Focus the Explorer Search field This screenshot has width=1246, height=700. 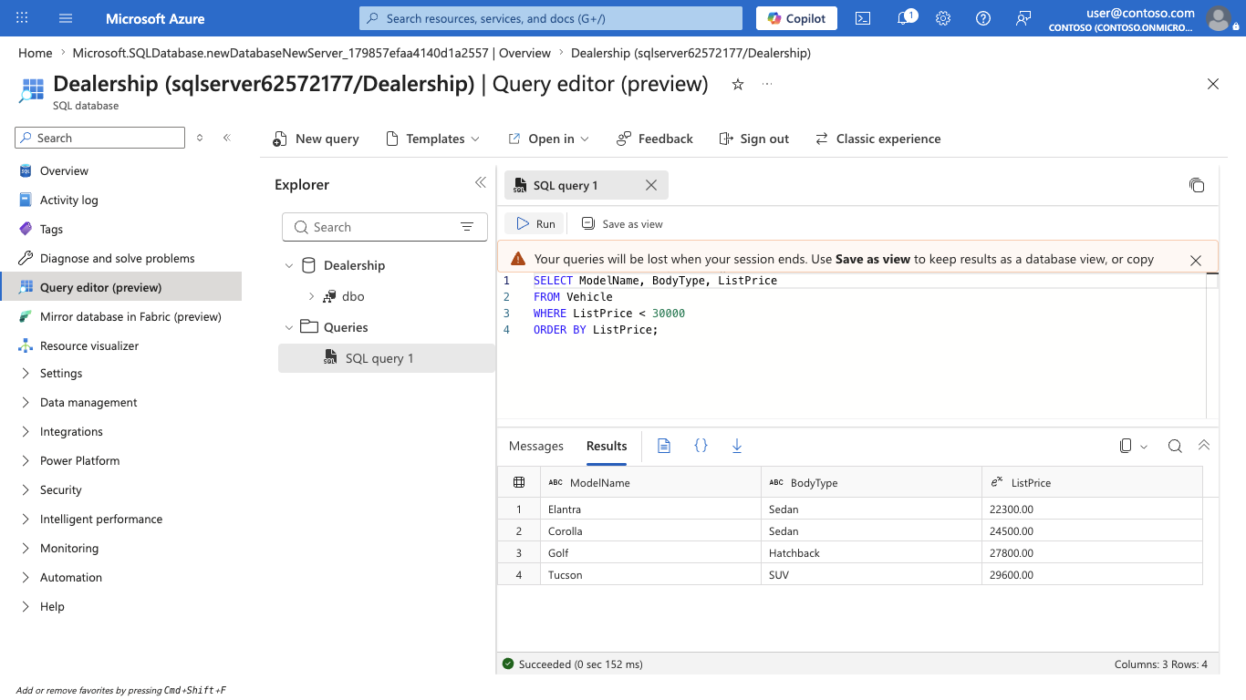coord(385,227)
